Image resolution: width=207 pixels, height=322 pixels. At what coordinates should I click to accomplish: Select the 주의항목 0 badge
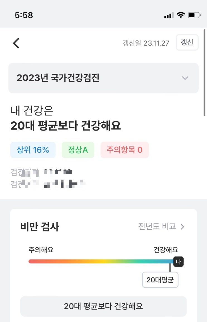[x=125, y=150]
